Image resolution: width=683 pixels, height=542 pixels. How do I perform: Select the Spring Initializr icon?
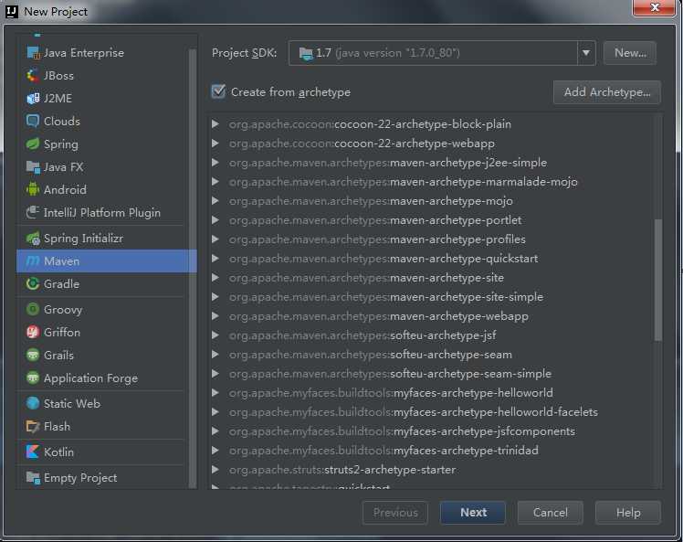point(33,238)
